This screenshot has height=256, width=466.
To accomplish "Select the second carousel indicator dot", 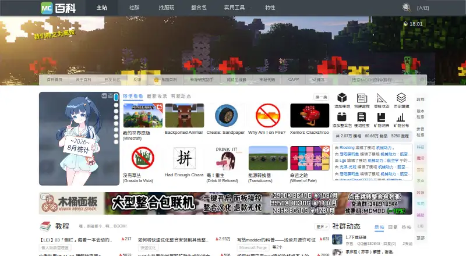I will tap(116, 105).
